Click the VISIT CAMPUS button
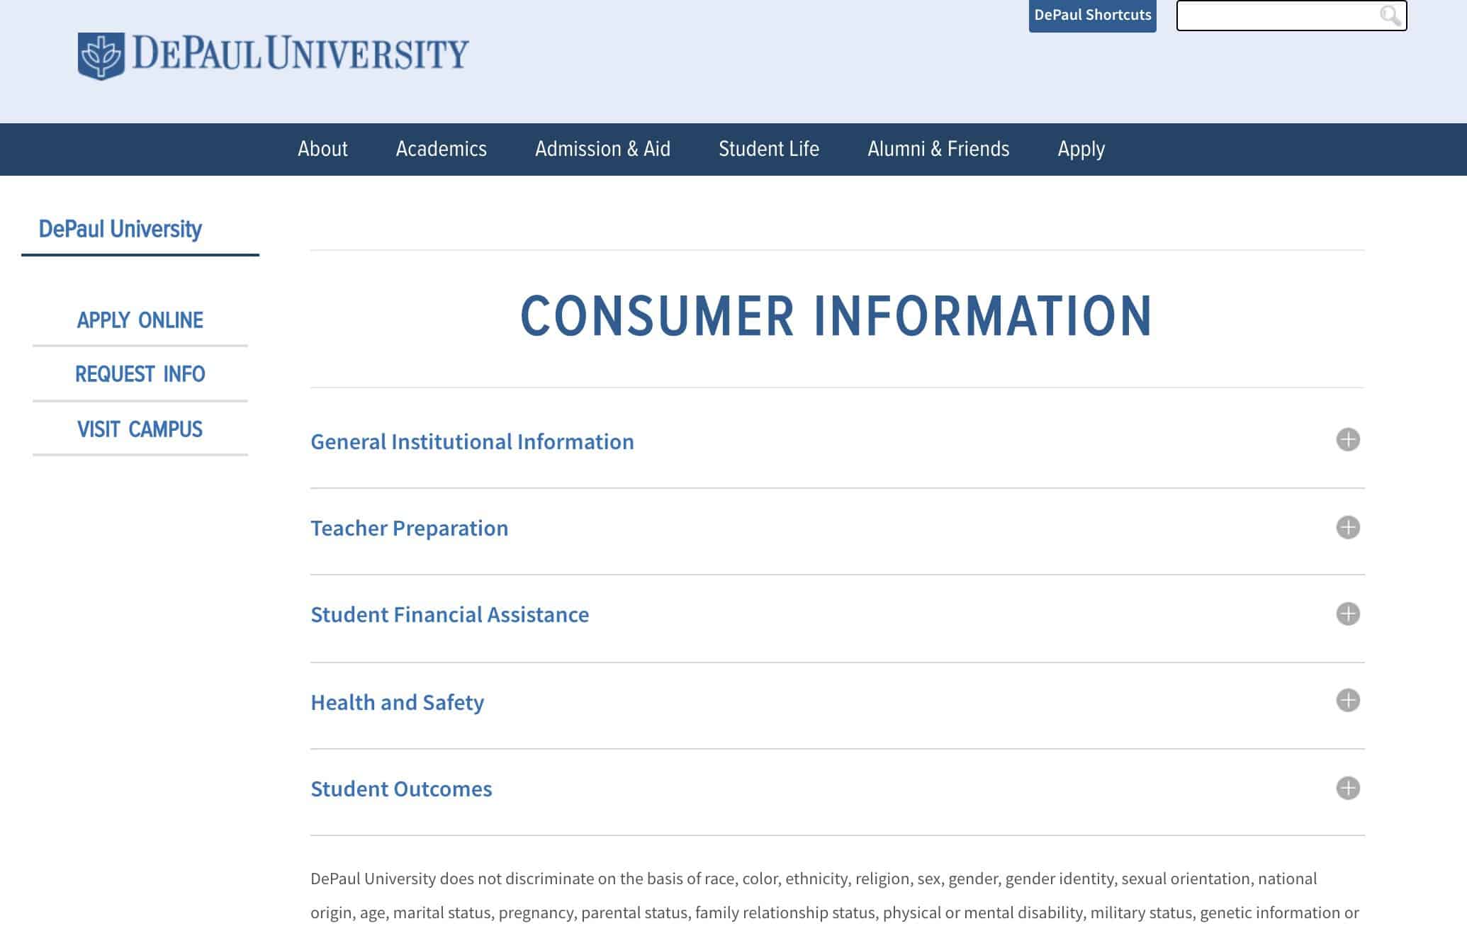Viewport: 1467px width, 931px height. [140, 429]
